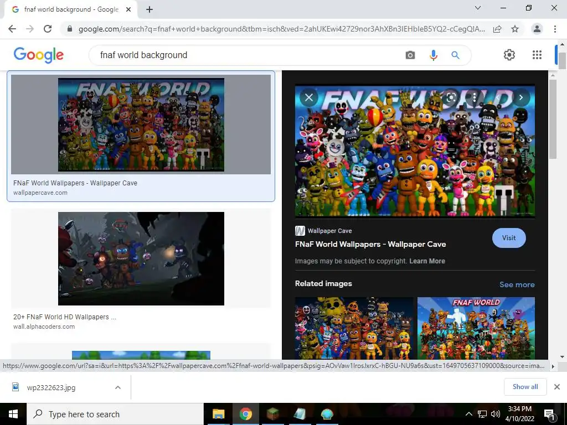
Task: Open the preview image three-dot options
Action: pos(475,97)
